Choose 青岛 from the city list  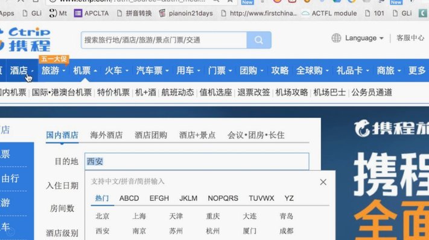coord(287,217)
